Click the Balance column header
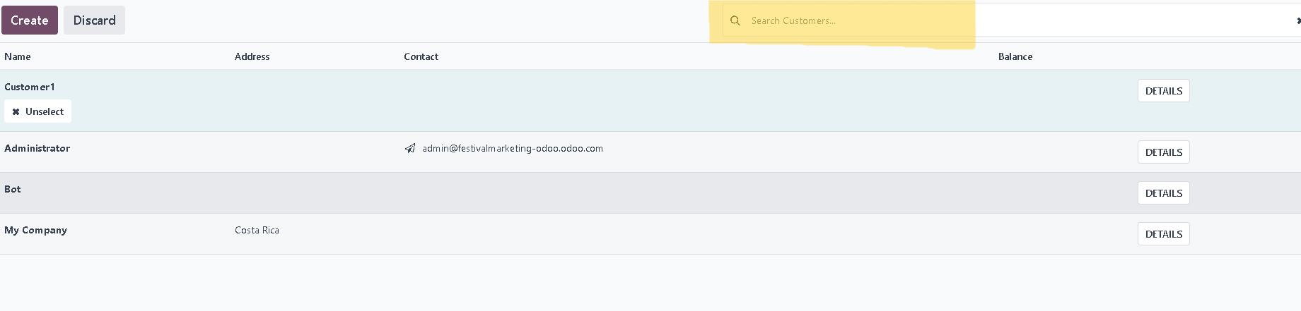Screen dimensions: 1301x311 [1015, 56]
